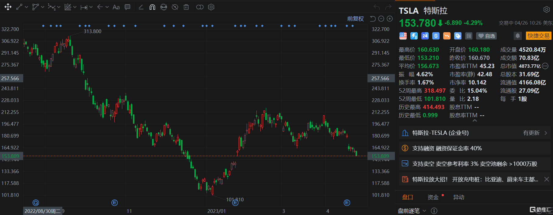Delete drawings with the trash icon
This screenshot has height=215, width=553.
pos(186,7)
